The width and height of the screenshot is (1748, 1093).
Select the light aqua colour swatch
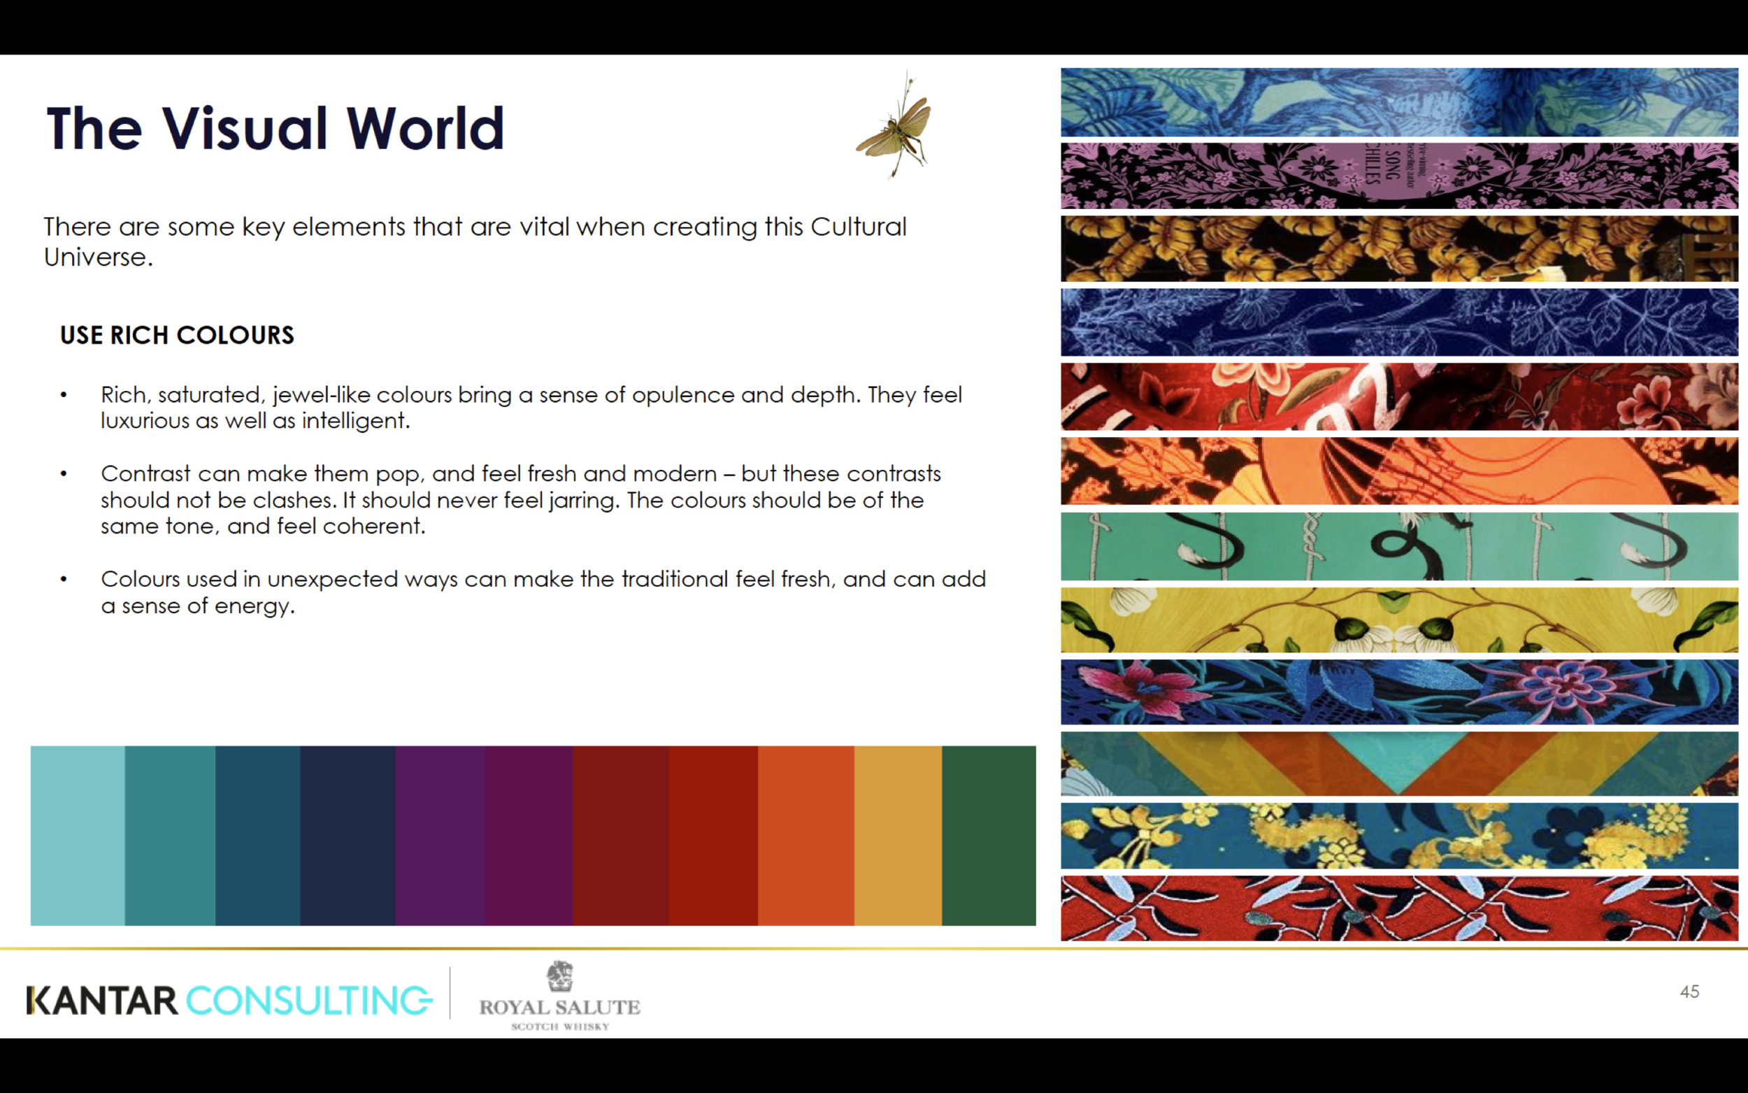click(x=78, y=836)
